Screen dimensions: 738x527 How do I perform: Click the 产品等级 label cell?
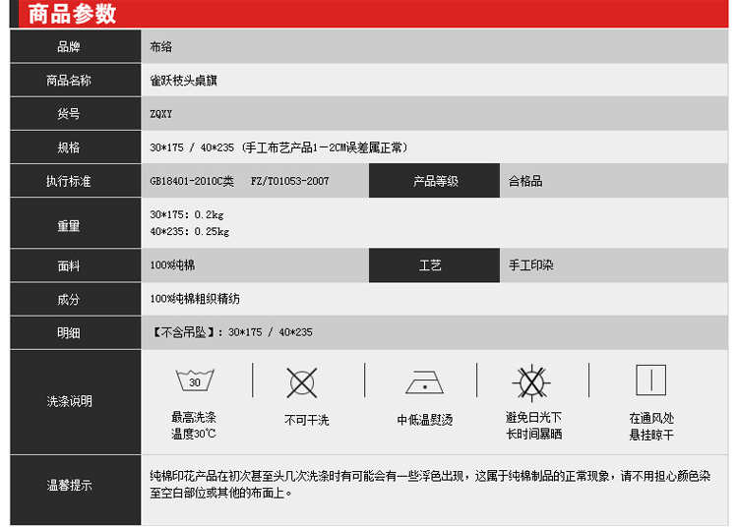point(434,181)
